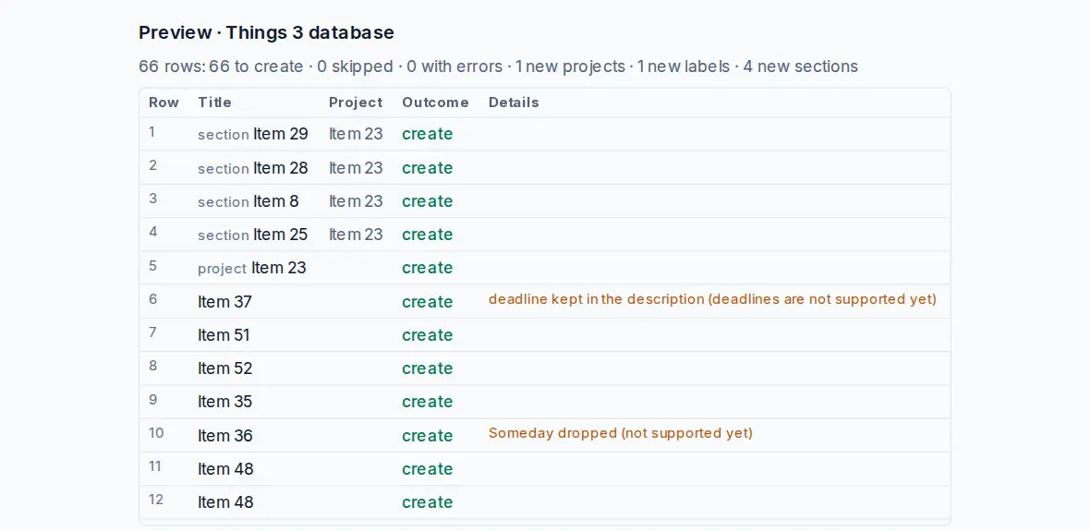Click "create" outcome for section Item 28
This screenshot has height=531, width=1090.
pos(428,168)
